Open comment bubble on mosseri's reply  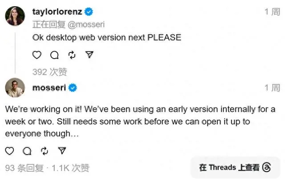tap(27, 151)
